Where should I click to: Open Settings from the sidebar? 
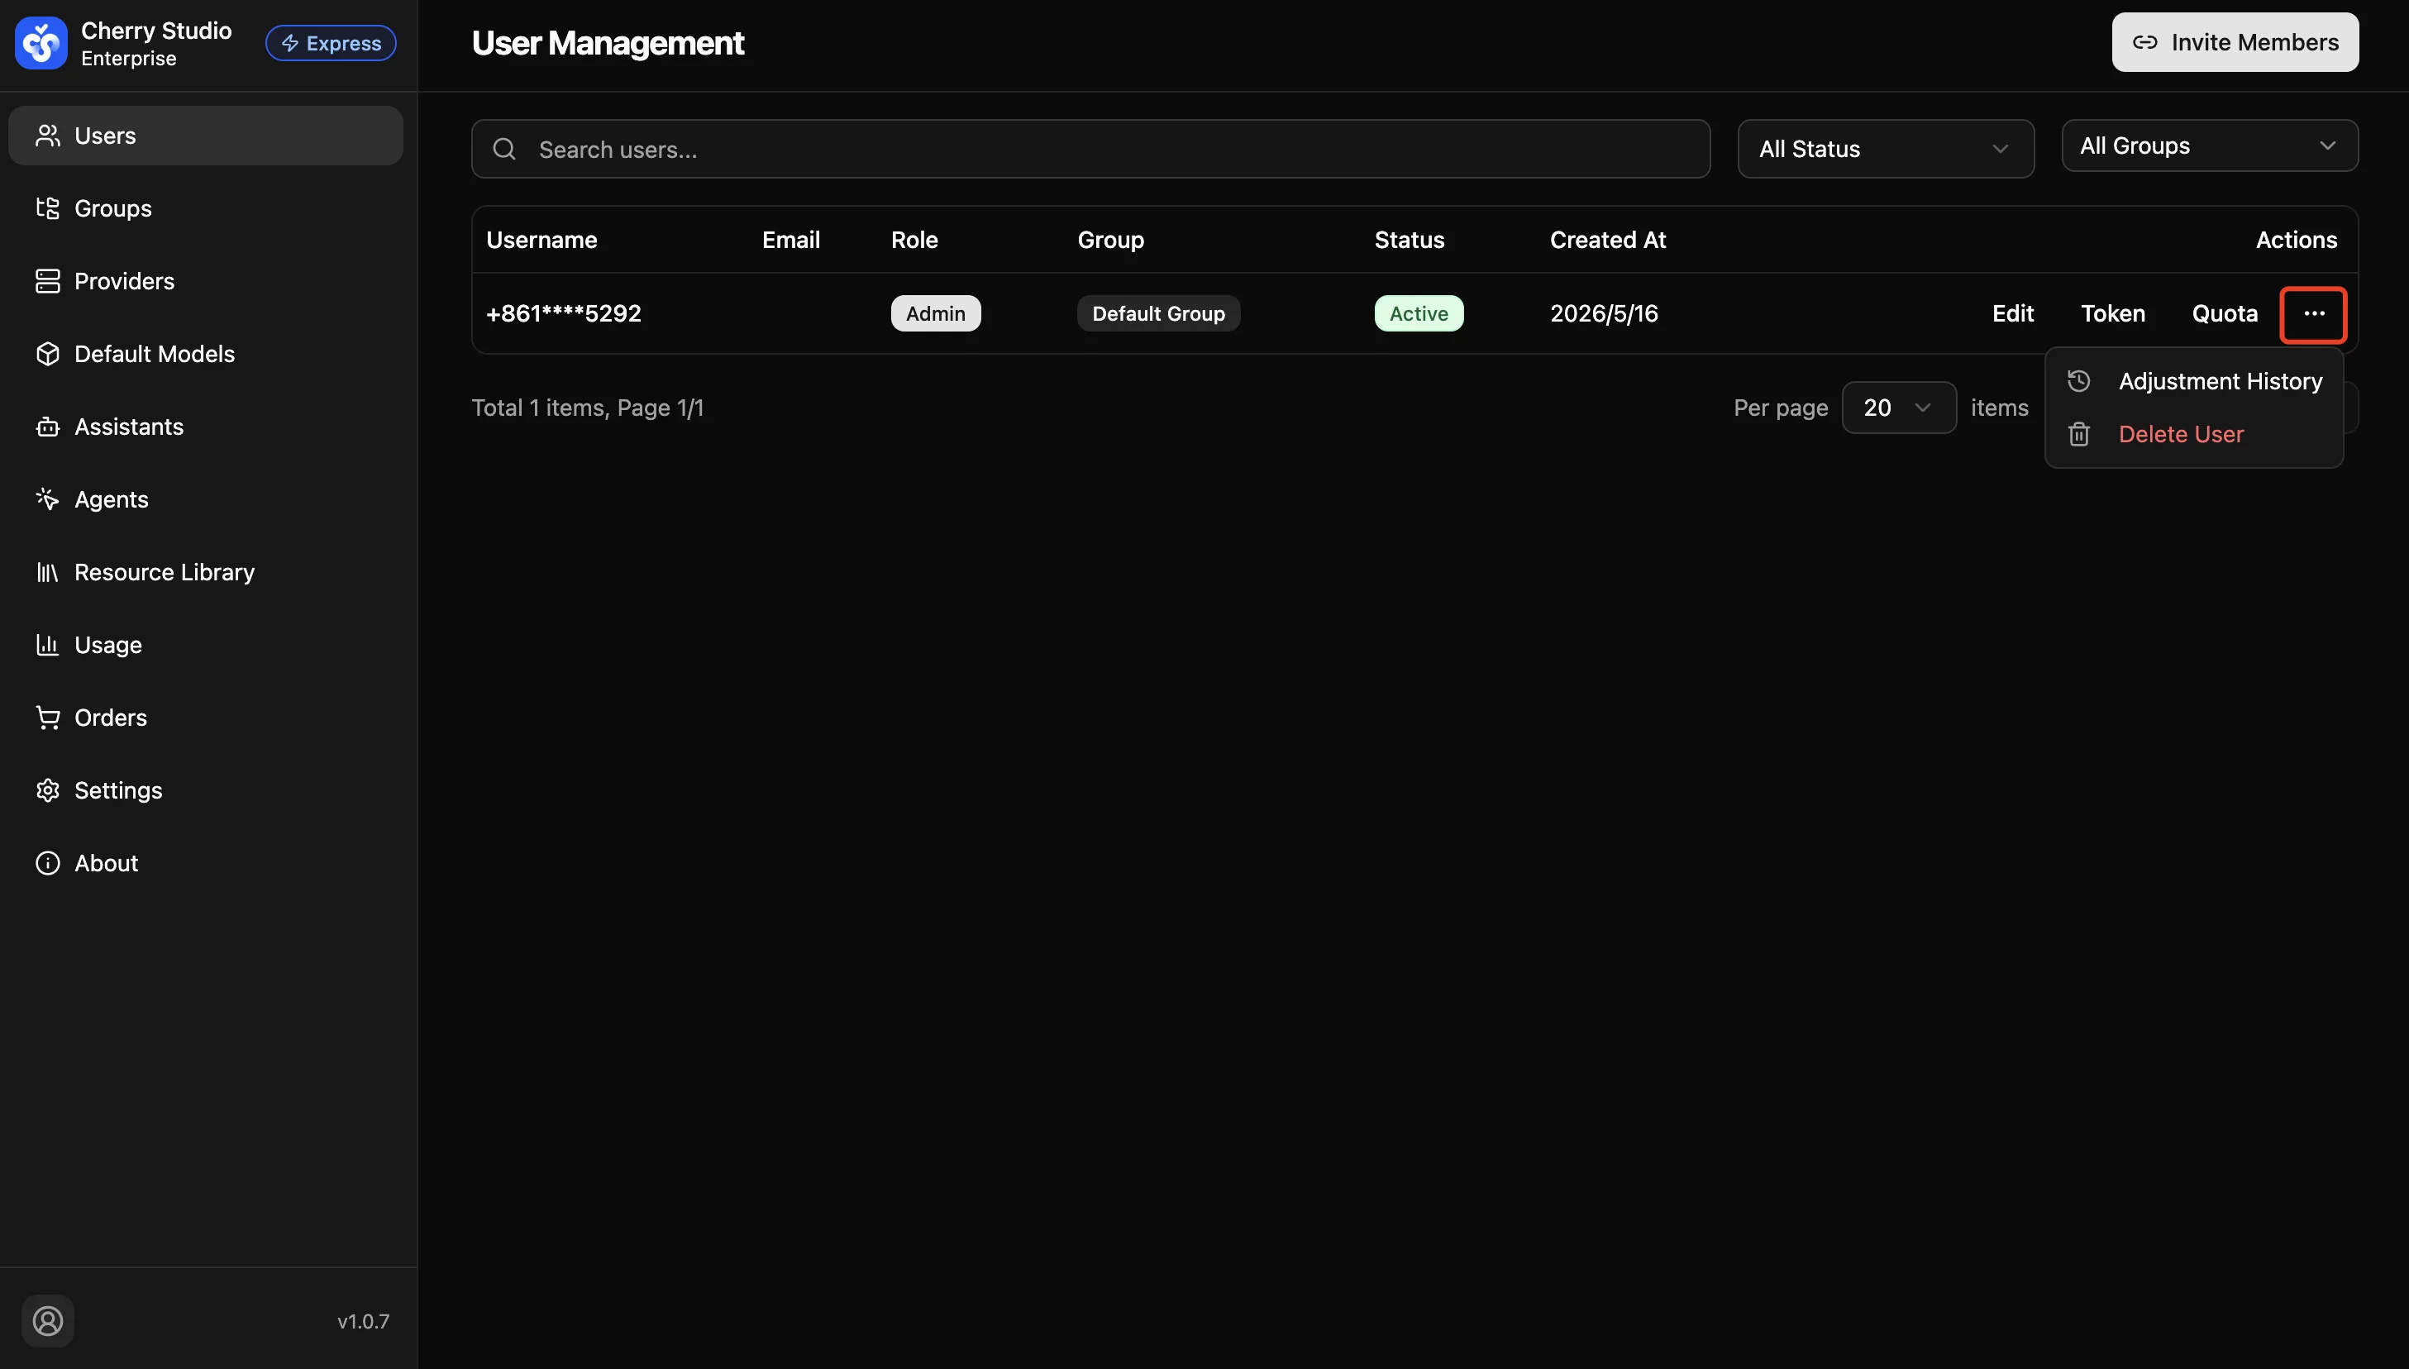pyautogui.click(x=205, y=789)
